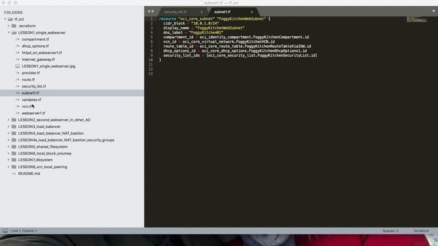Click the Line 1, Column 1 status text
Viewport: 438px width, 246px height.
(24, 231)
